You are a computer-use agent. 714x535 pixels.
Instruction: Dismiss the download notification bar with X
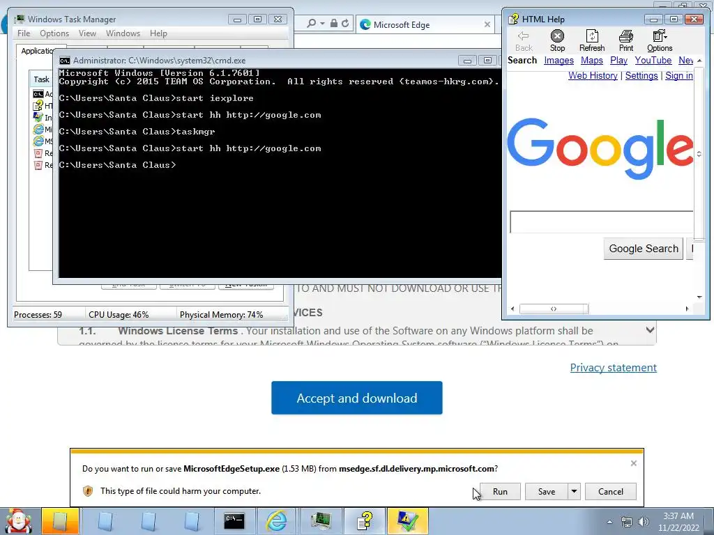click(633, 463)
